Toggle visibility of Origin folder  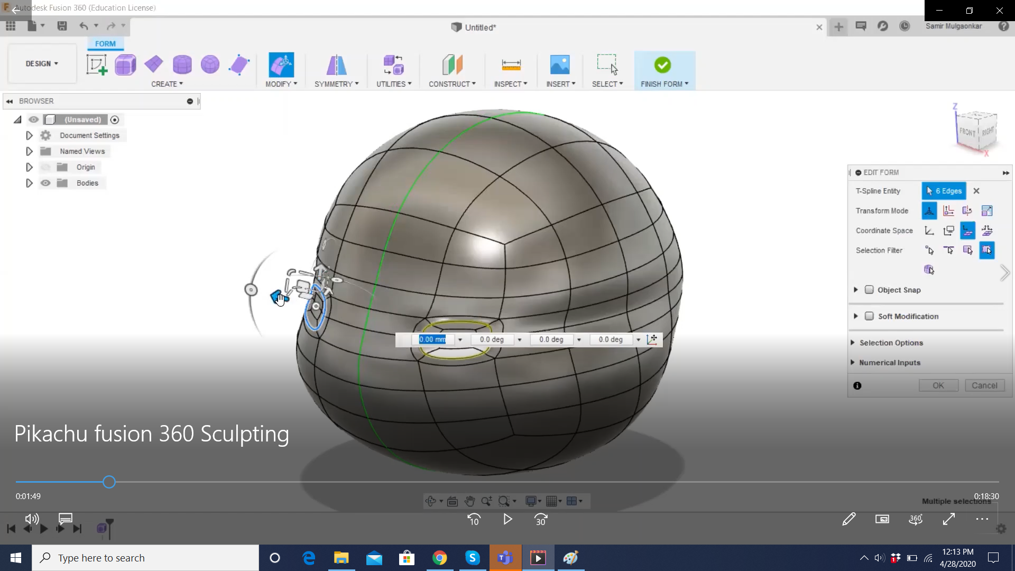tap(45, 167)
